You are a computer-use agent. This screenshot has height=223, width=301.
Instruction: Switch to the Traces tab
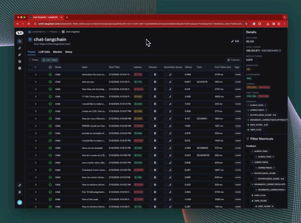pyautogui.click(x=31, y=52)
